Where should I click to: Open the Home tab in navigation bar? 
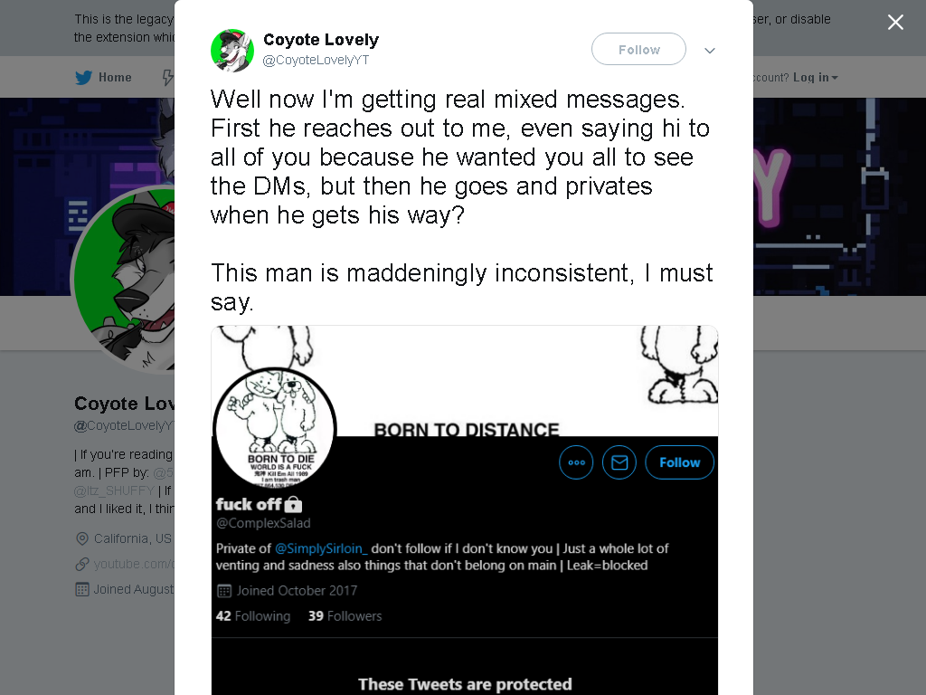click(103, 78)
